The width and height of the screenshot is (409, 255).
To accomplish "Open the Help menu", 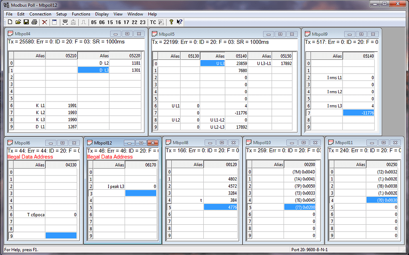I will 152,14.
